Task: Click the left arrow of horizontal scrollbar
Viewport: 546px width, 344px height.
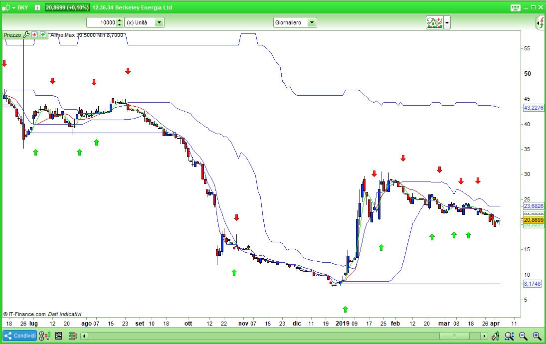Action: pyautogui.click(x=84, y=336)
